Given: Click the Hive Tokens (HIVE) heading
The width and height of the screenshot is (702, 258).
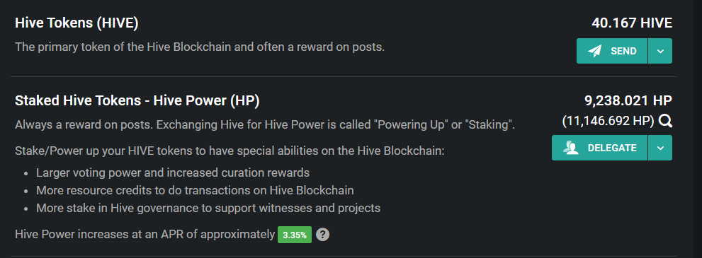Looking at the screenshot, I should coord(77,23).
